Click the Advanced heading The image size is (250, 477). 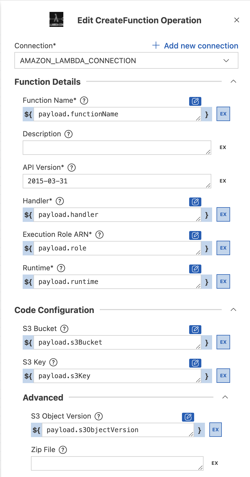(43, 397)
